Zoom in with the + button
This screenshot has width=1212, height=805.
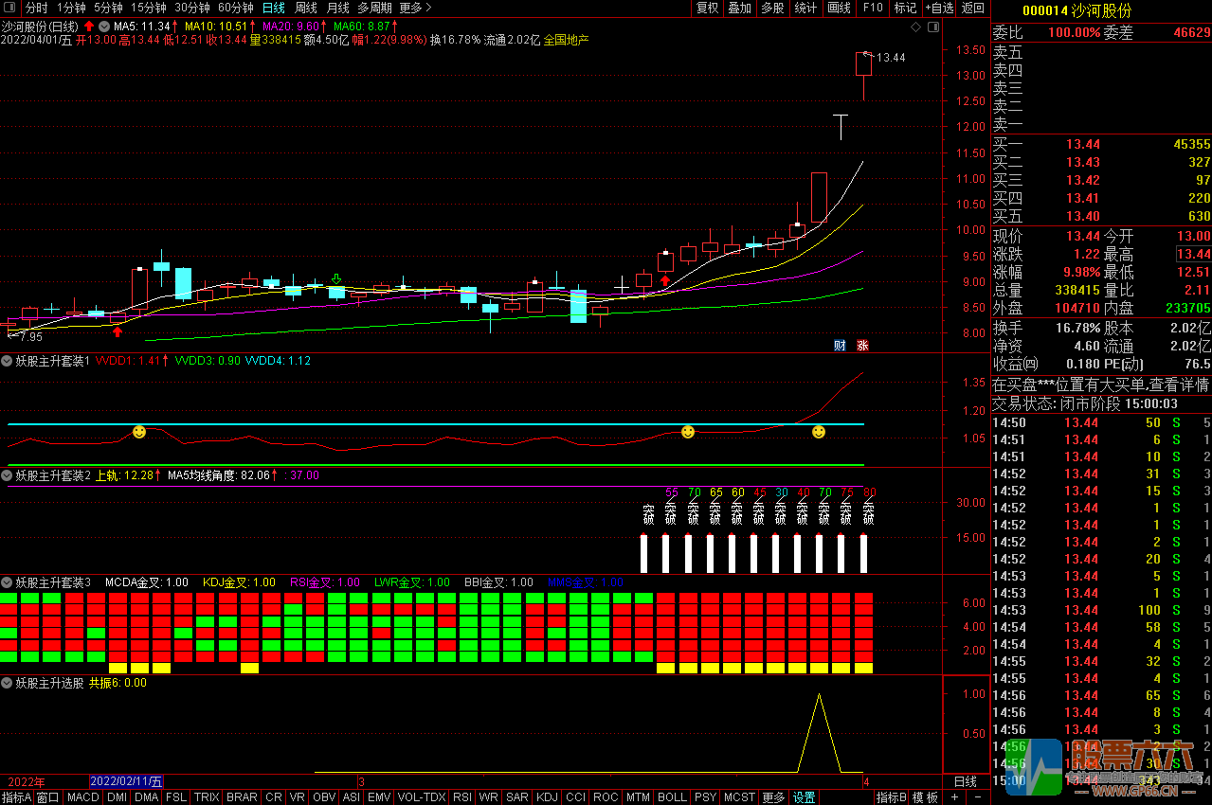955,797
